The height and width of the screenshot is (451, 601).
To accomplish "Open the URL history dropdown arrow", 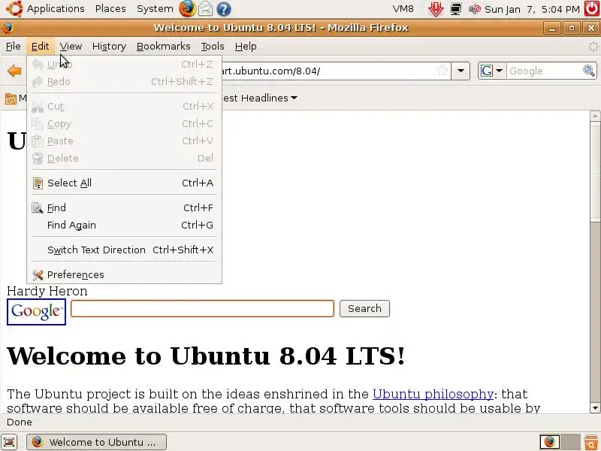I will pos(461,71).
